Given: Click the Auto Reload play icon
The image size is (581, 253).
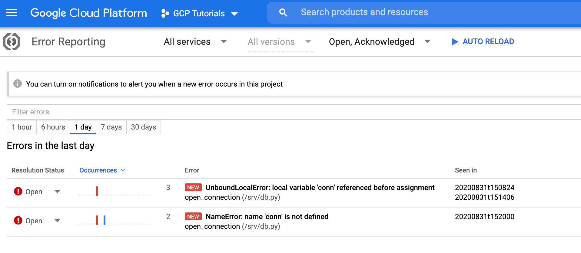Looking at the screenshot, I should [455, 42].
